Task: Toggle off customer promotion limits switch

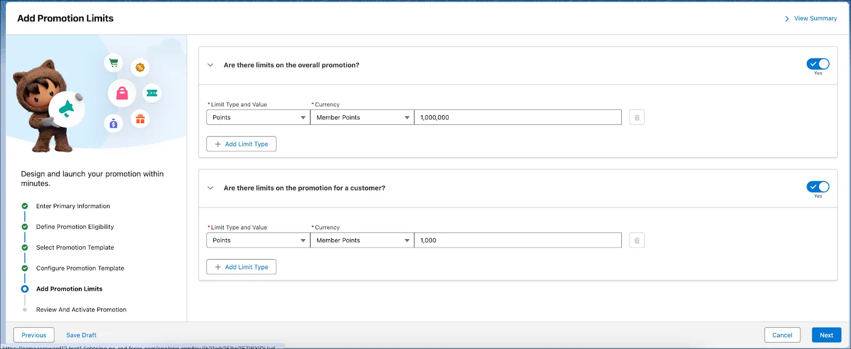Action: point(818,186)
